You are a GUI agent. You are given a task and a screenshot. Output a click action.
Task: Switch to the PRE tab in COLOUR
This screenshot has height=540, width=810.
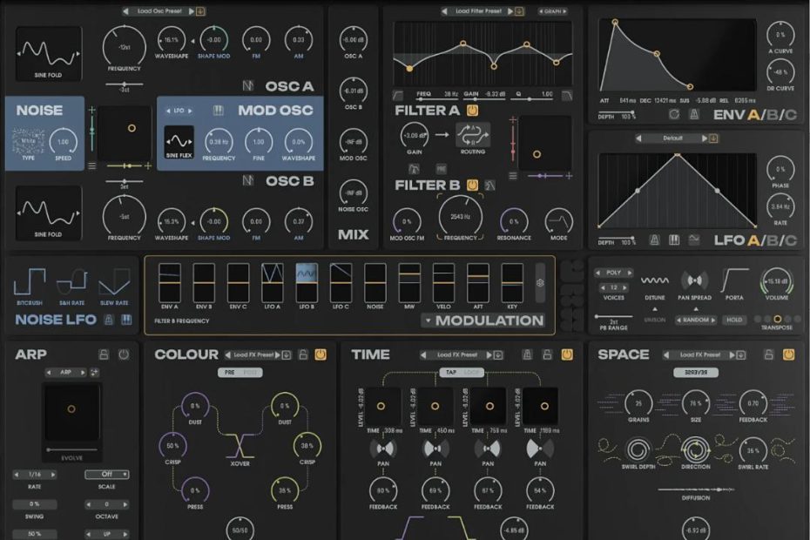[x=228, y=372]
